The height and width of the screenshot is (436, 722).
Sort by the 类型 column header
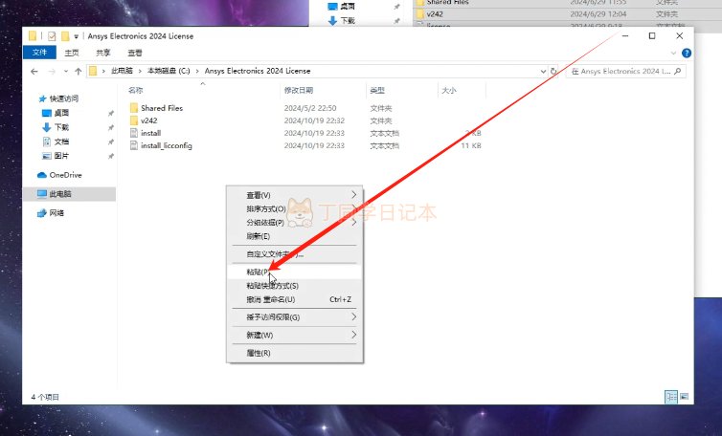[x=377, y=90]
